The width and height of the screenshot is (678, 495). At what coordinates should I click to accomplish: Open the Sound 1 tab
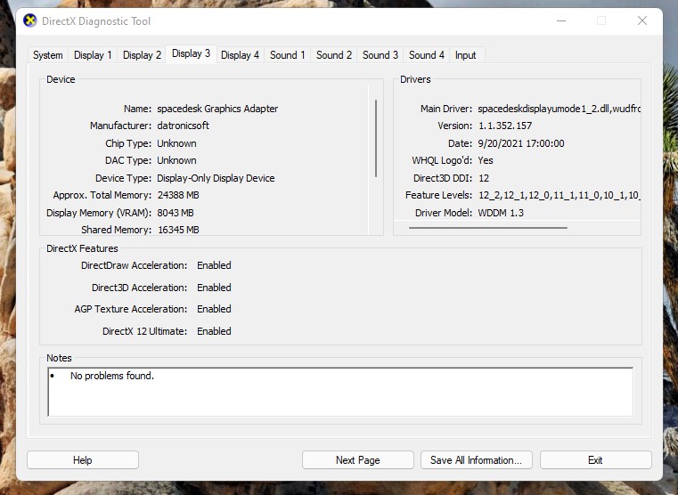click(x=287, y=55)
